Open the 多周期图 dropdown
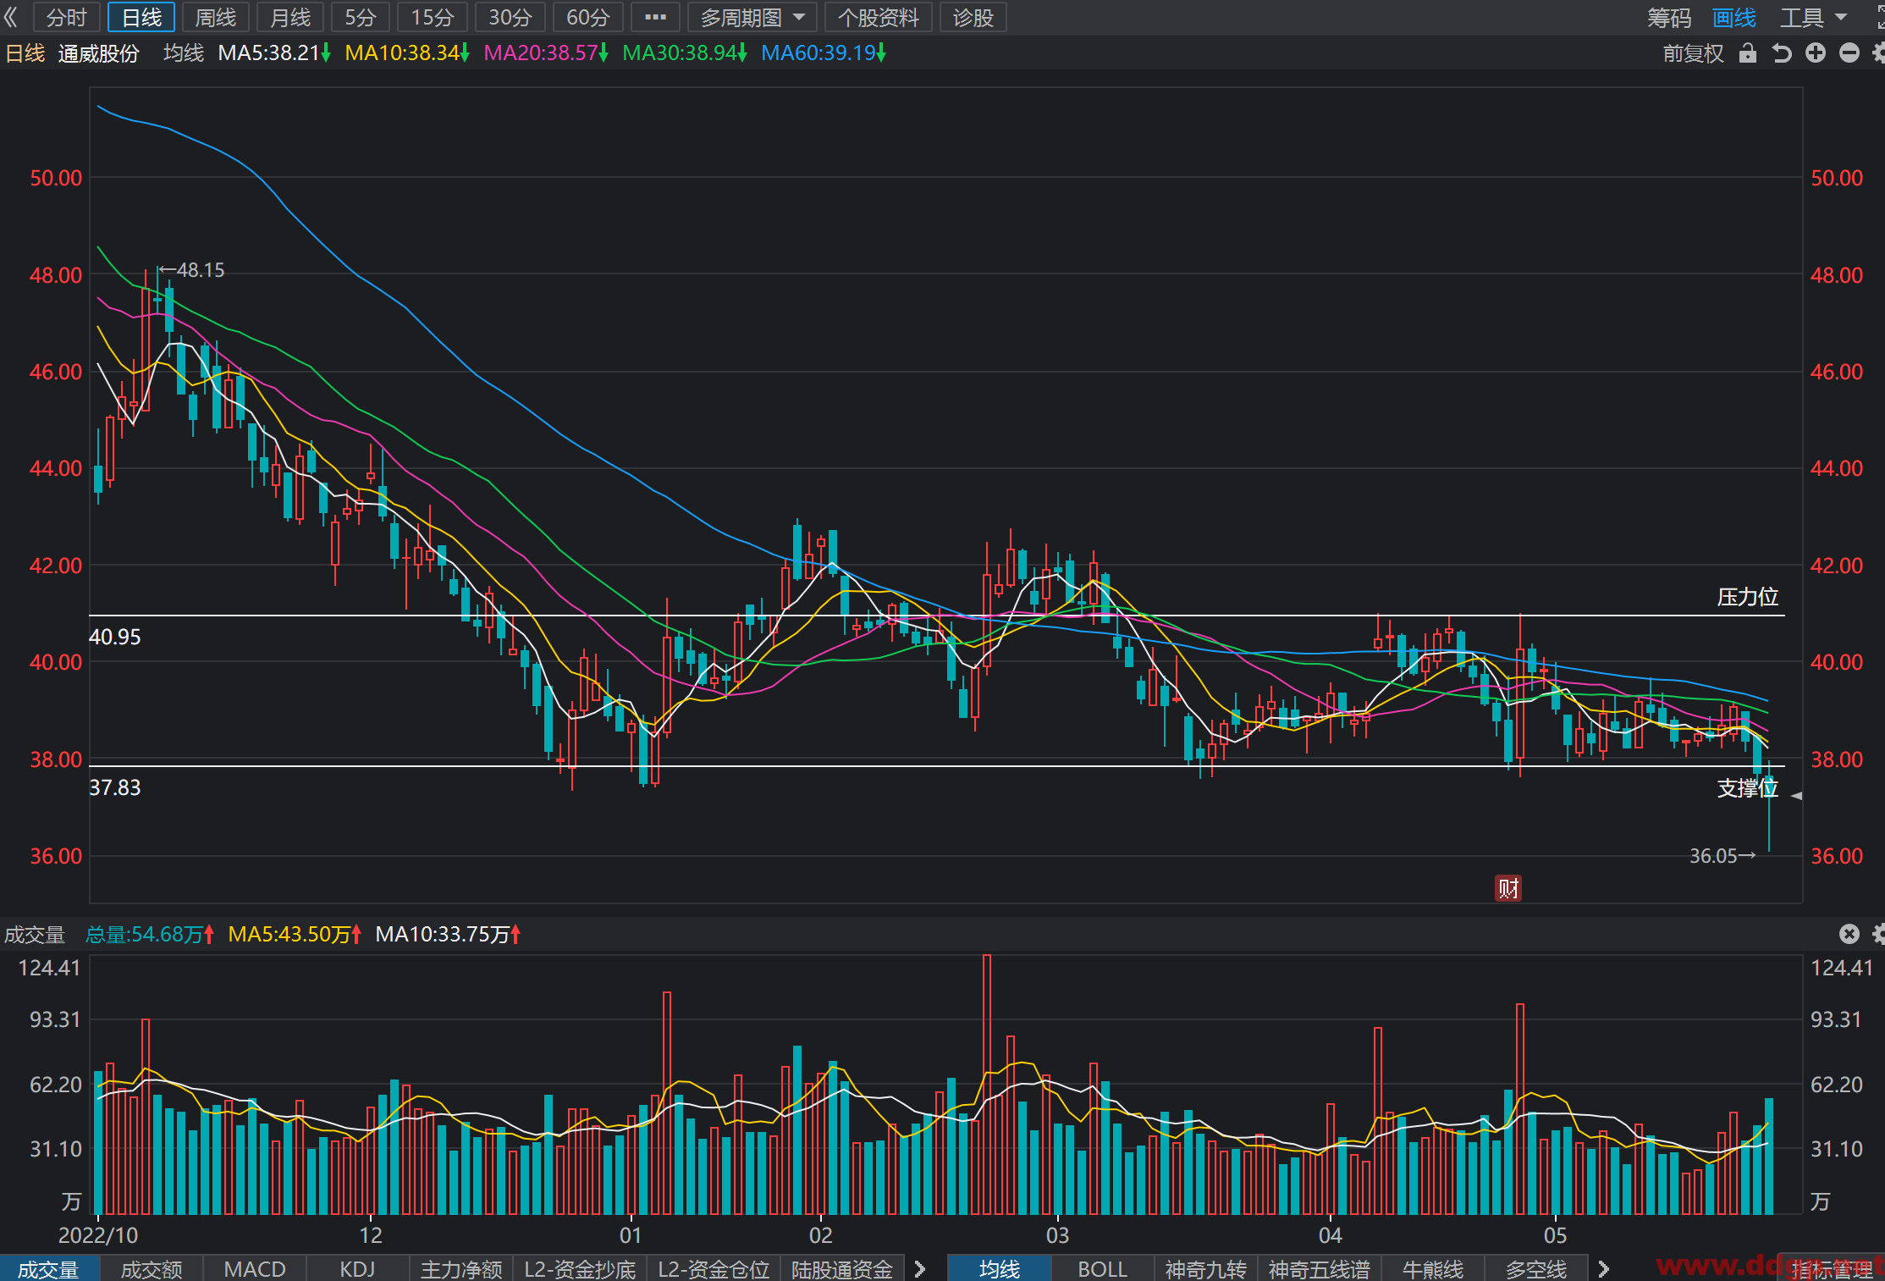 [752, 17]
